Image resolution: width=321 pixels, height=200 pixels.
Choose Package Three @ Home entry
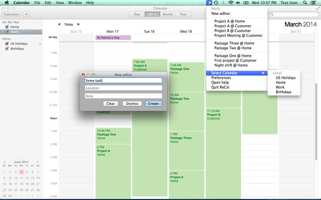pyautogui.click(x=237, y=43)
